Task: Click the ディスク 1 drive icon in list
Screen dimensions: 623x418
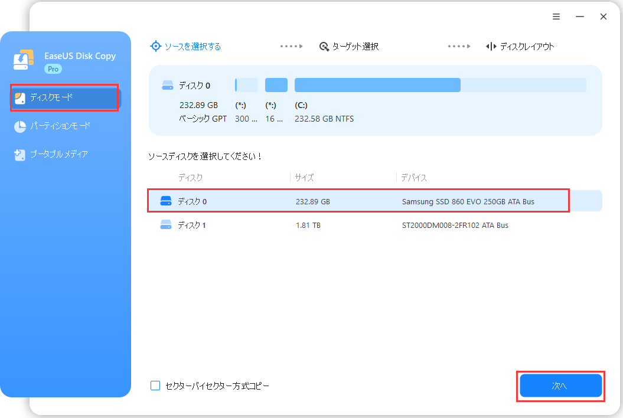Action: coord(166,225)
